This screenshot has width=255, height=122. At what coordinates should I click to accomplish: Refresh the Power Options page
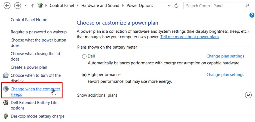point(177,6)
